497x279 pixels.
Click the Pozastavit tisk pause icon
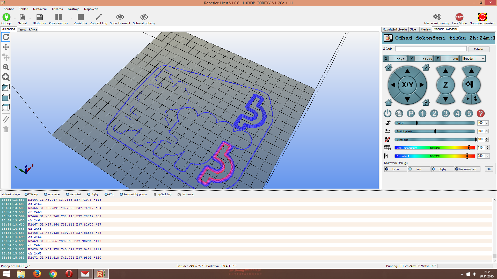(x=59, y=17)
